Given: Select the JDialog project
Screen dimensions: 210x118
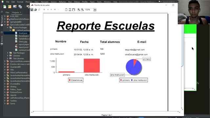Looking at the screenshot, I should point(13,87).
